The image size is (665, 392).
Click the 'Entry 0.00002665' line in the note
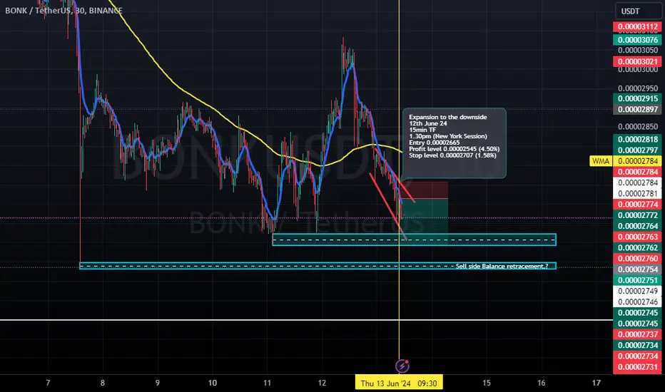click(x=435, y=143)
